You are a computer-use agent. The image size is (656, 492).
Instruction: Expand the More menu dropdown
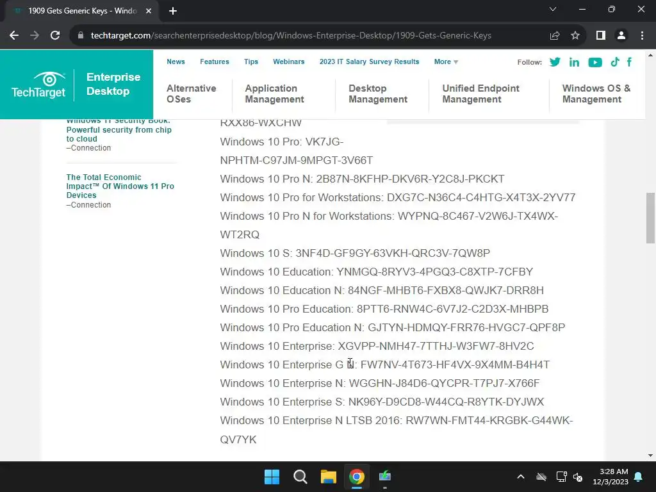click(446, 61)
